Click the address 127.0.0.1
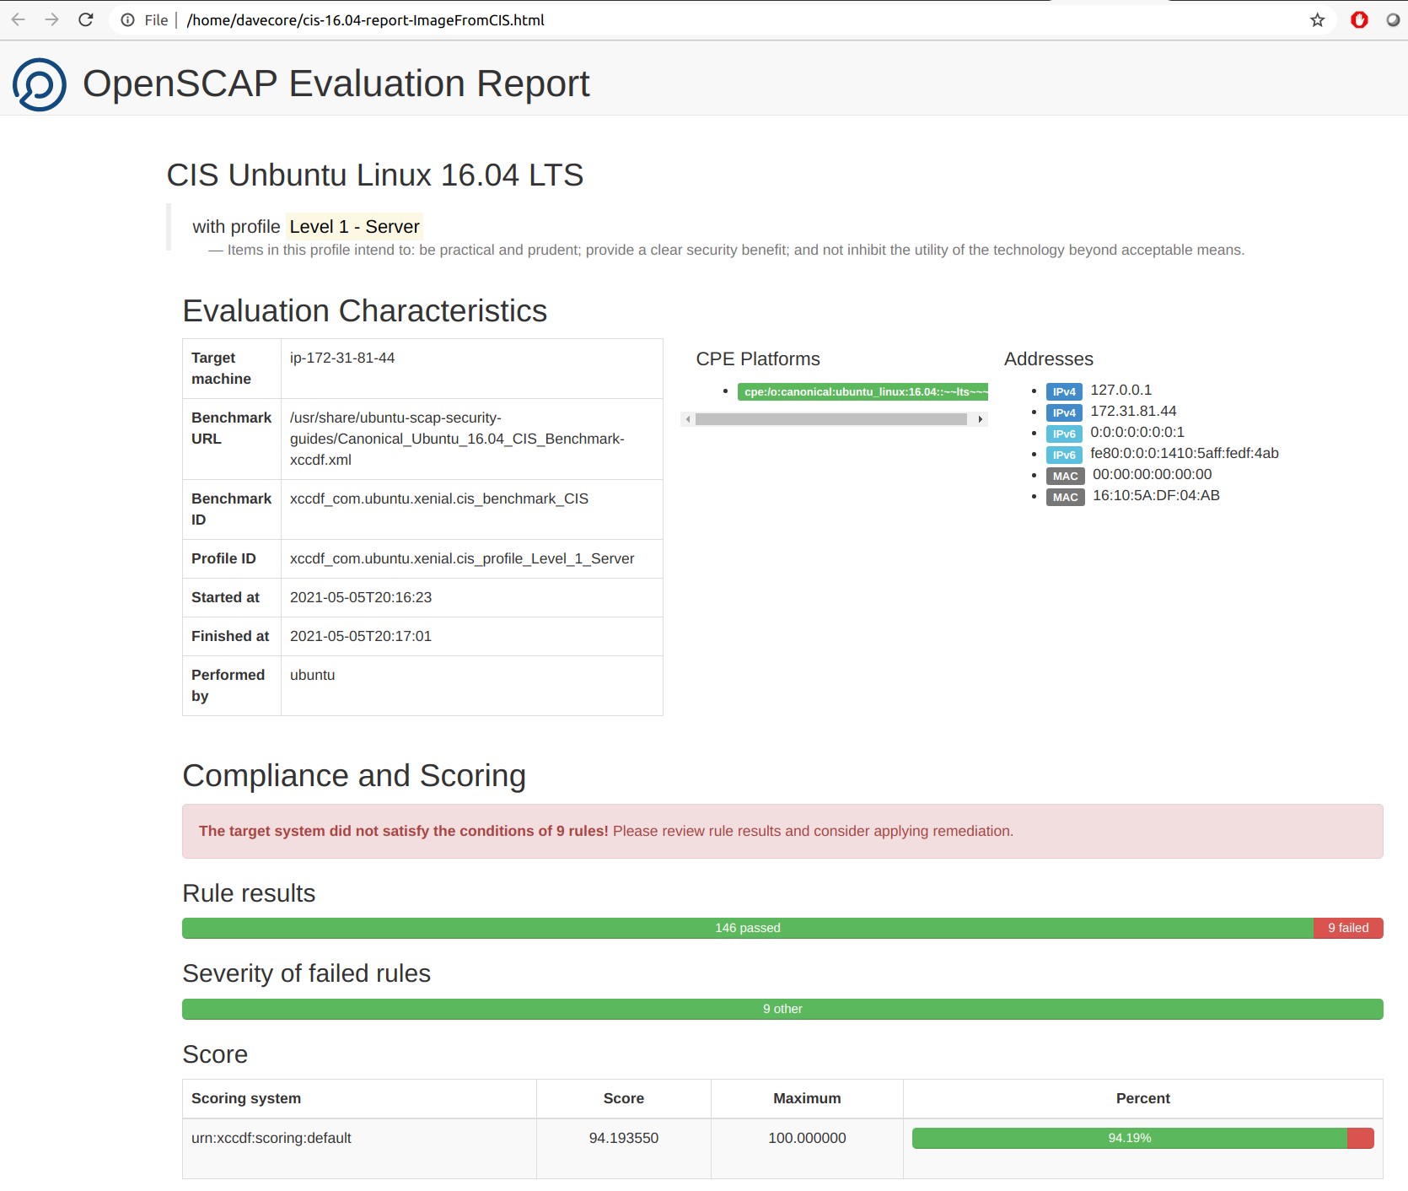1408x1191 pixels. [1120, 390]
